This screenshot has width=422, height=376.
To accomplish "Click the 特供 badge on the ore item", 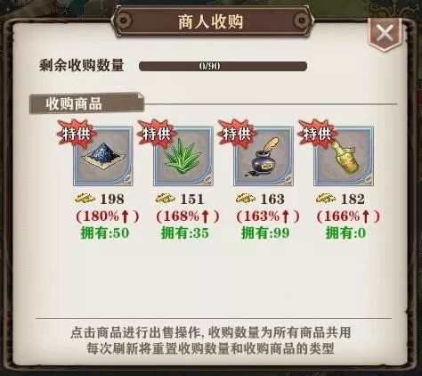I will (77, 134).
